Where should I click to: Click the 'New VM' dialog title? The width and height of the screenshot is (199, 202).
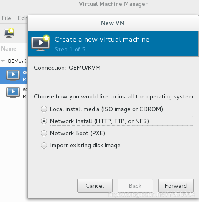pyautogui.click(x=113, y=23)
